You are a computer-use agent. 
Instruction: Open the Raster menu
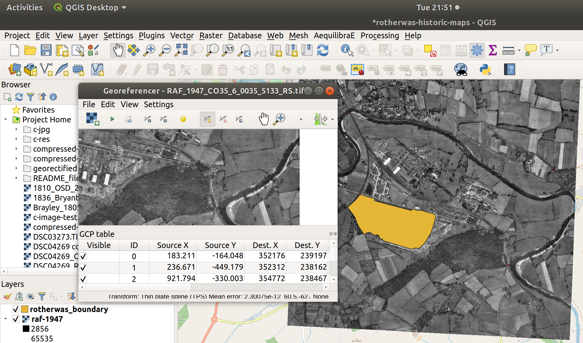pos(211,35)
